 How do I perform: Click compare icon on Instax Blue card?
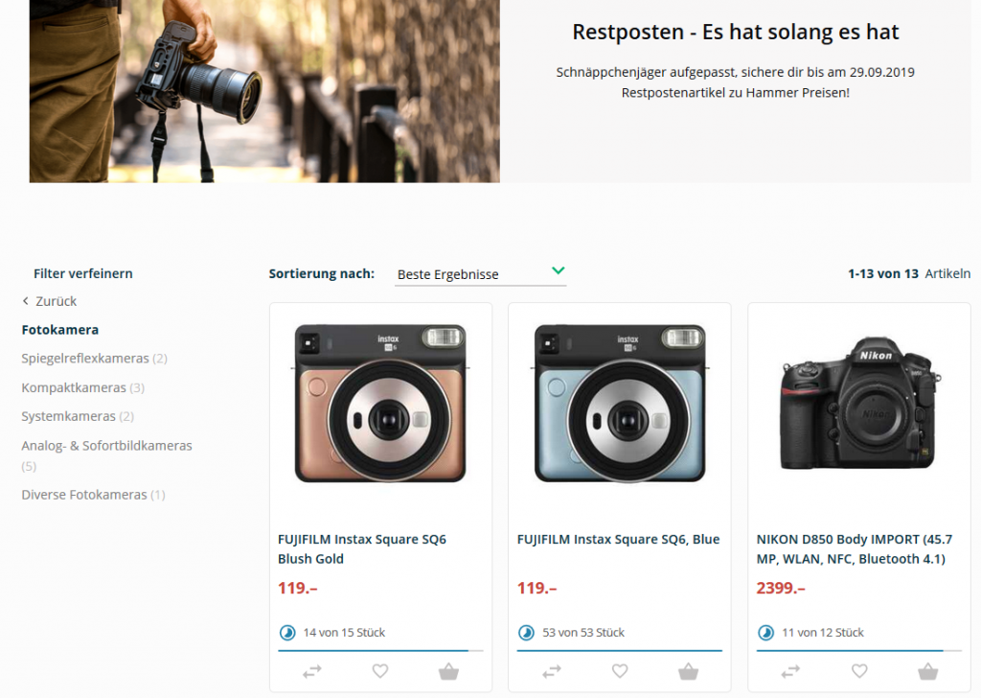[x=552, y=672]
